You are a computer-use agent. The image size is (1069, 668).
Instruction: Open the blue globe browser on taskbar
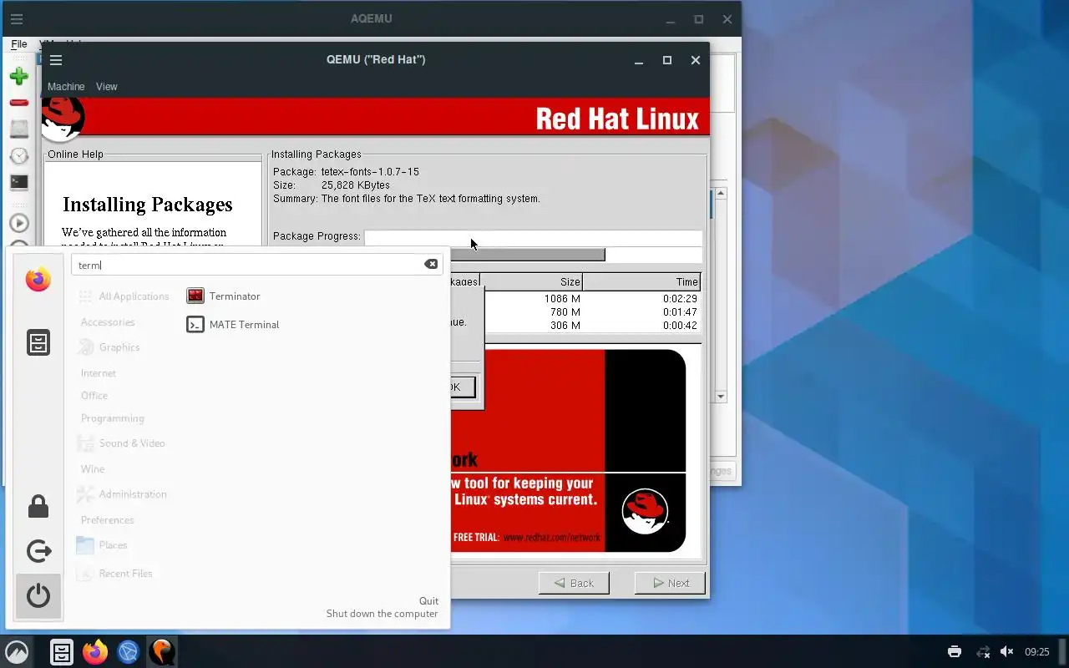click(x=128, y=652)
